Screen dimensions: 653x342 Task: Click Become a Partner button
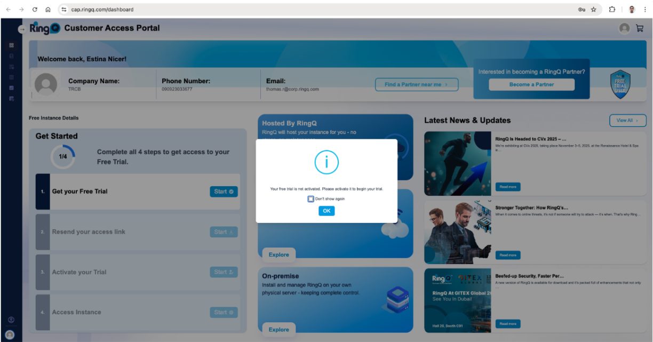pos(531,84)
